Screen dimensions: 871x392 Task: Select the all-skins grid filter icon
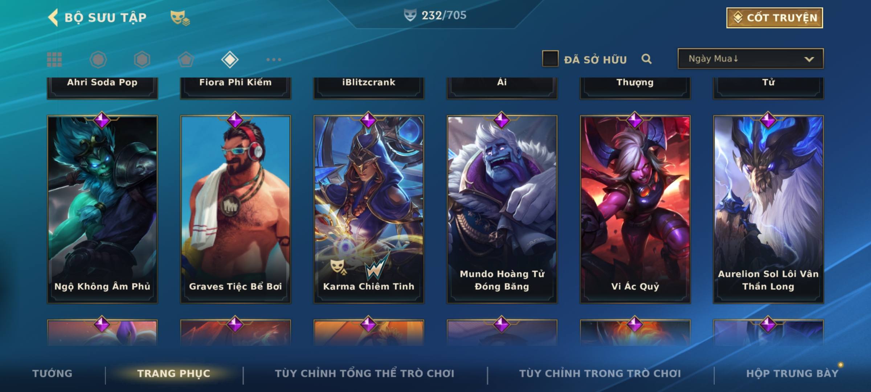(x=54, y=60)
